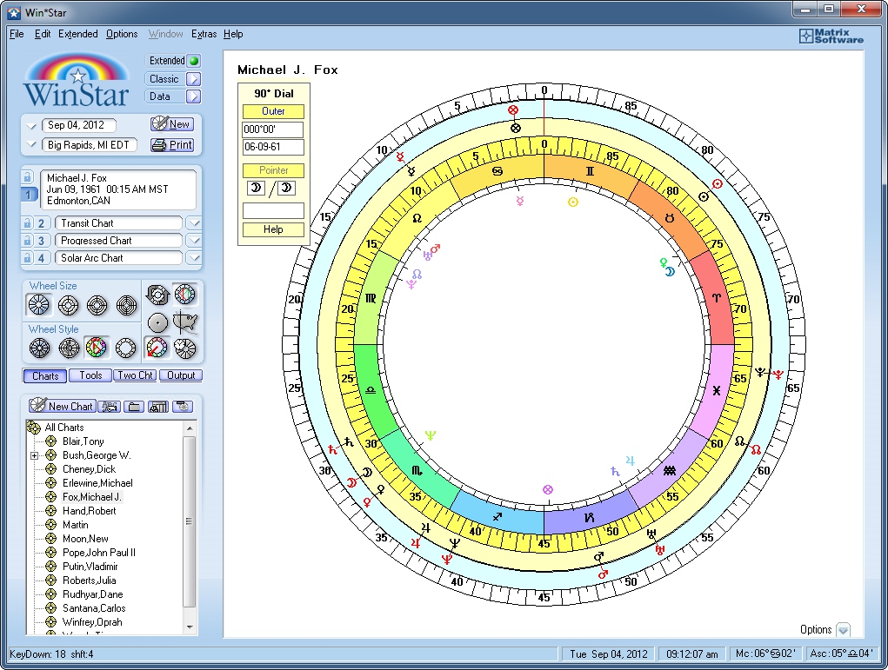
Task: Open the folder icon in chart toolbar
Action: pos(134,407)
